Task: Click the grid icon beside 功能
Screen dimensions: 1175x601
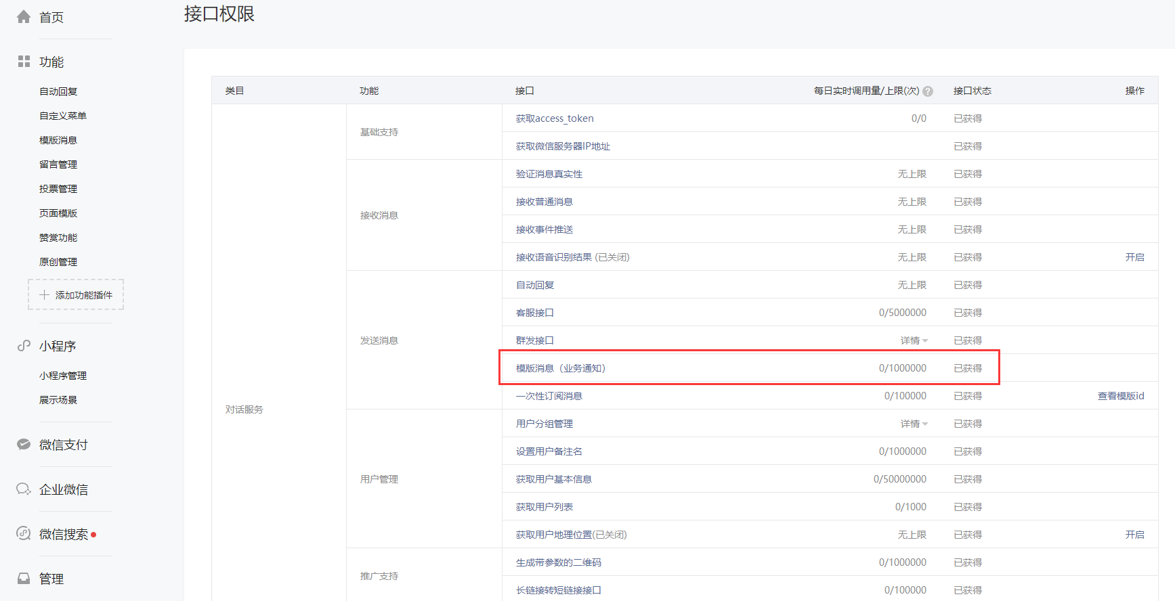Action: 24,62
